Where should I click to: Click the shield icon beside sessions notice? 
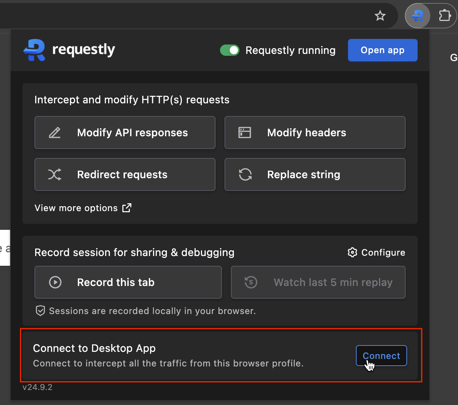40,311
